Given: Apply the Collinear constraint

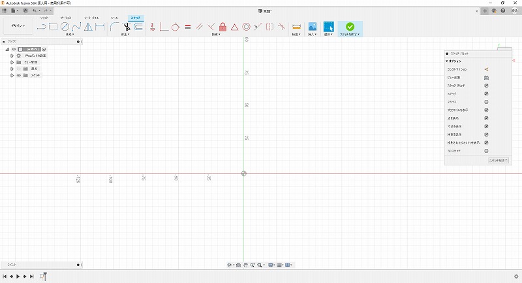Looking at the screenshot, I should (258, 27).
